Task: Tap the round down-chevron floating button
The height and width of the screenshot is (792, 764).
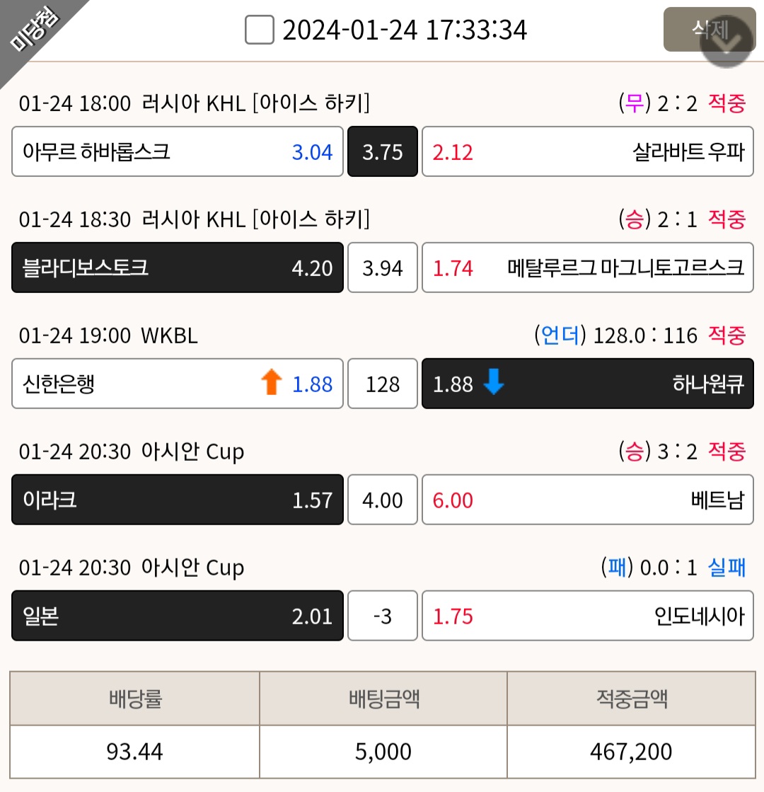Action: click(x=726, y=42)
